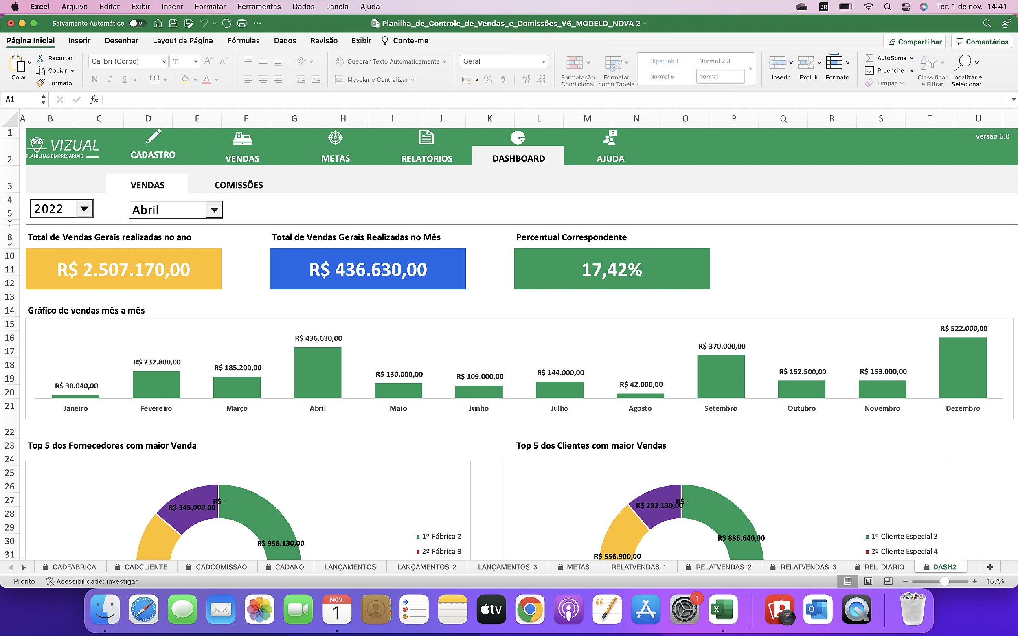Viewport: 1018px width, 636px height.
Task: Expand the LANÇAMENTOS sheet tab
Action: coord(350,566)
